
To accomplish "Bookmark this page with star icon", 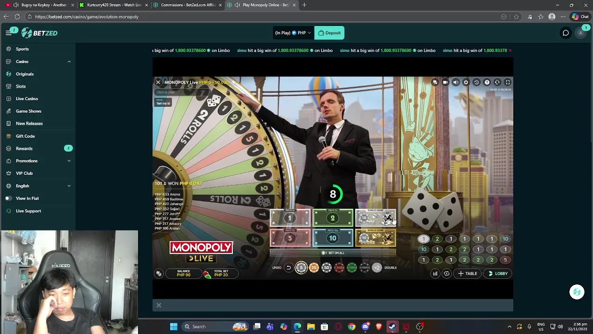I will (516, 17).
